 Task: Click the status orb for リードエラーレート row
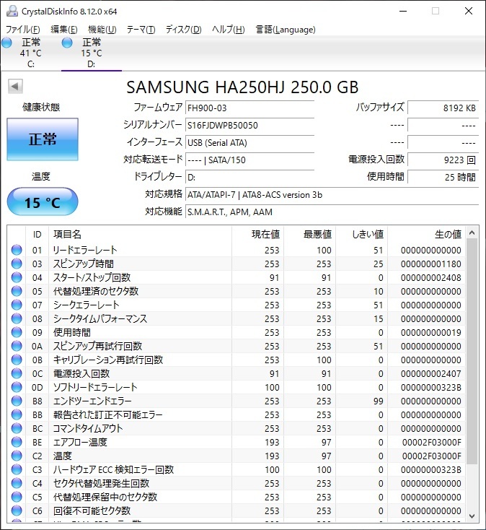point(17,250)
